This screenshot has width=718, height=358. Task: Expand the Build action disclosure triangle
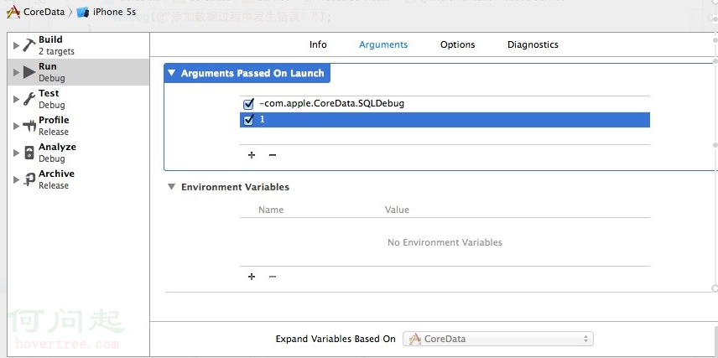17,45
